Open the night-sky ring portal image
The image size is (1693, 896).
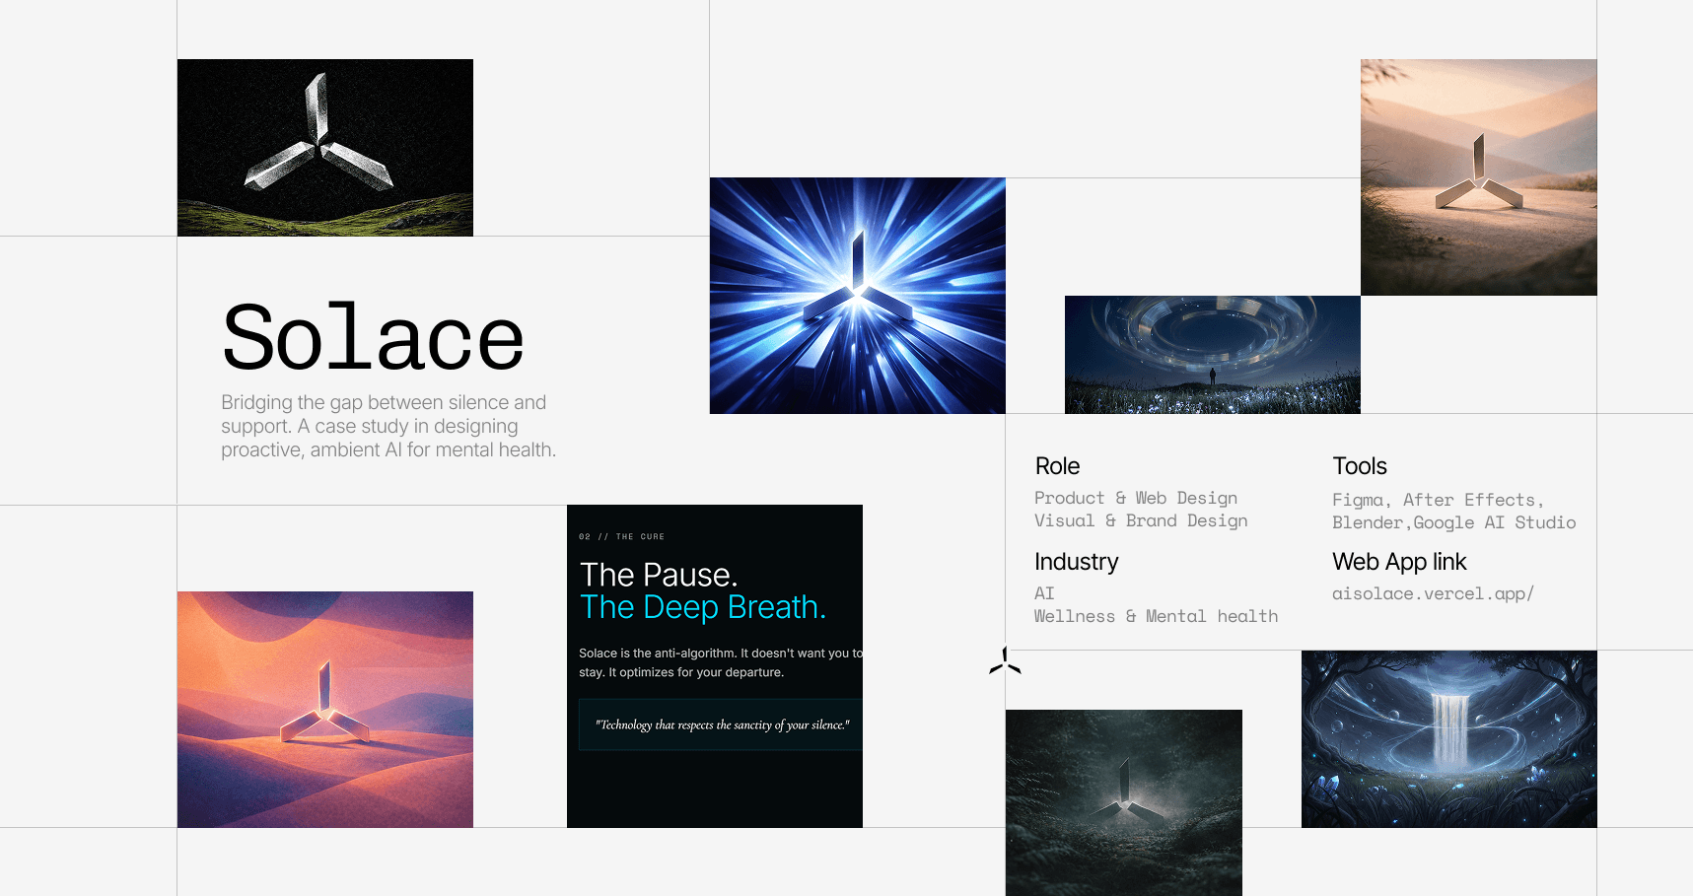click(x=1213, y=355)
